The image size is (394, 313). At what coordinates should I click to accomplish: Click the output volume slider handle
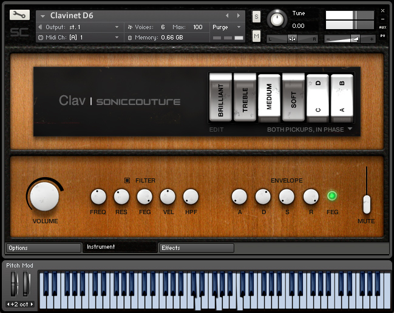[x=355, y=39]
